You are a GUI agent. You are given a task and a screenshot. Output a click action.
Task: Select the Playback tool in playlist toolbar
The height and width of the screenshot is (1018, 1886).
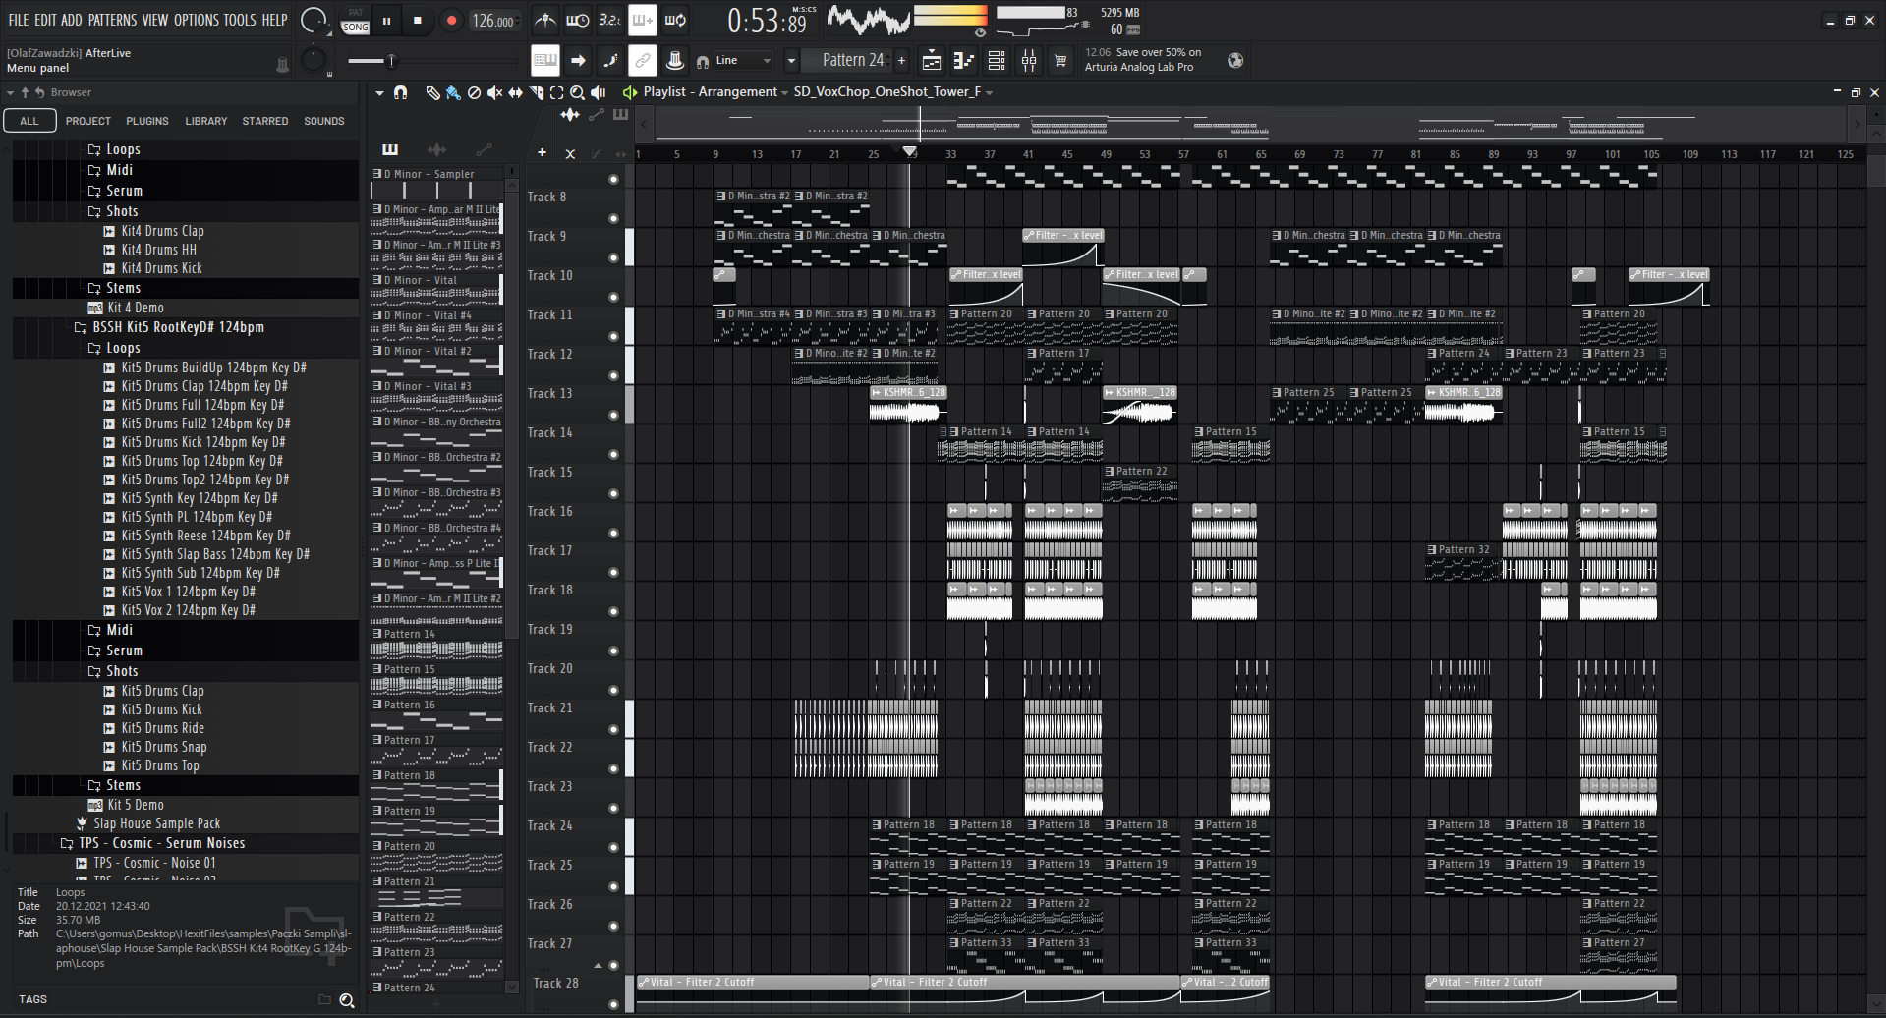point(598,92)
